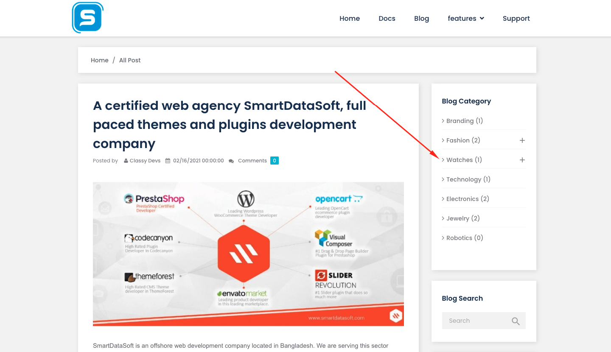Open the features dropdown menu
The image size is (611, 352).
(466, 18)
